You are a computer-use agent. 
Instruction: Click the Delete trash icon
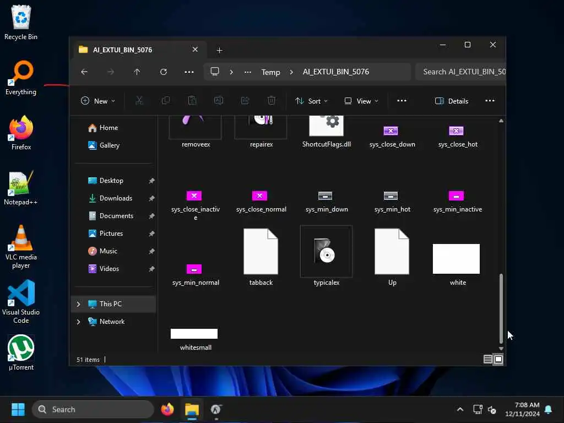[x=272, y=101]
